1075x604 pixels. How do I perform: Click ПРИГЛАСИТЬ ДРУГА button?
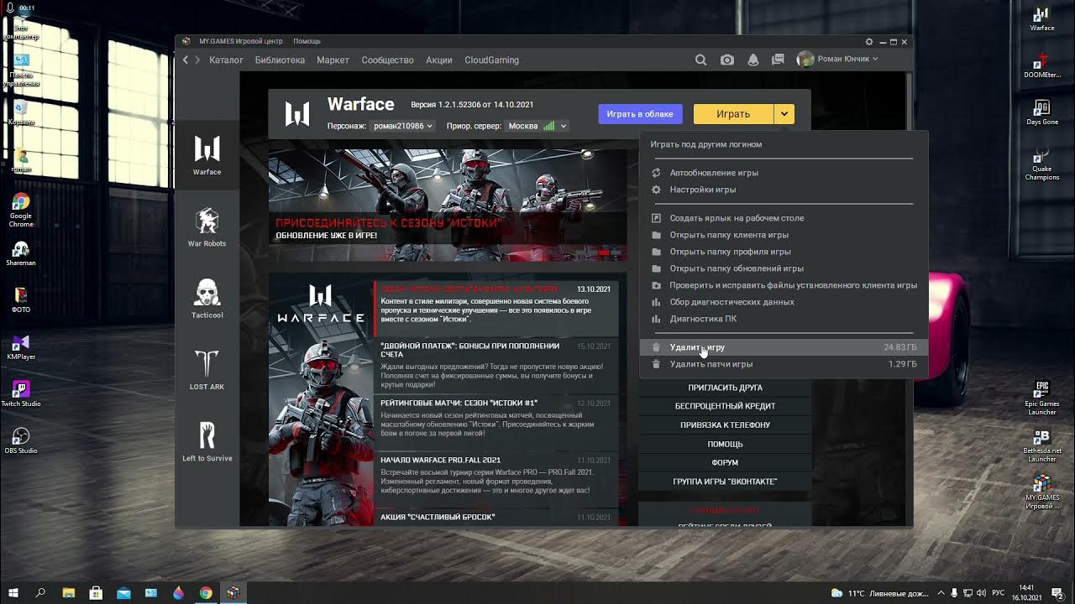coord(725,388)
